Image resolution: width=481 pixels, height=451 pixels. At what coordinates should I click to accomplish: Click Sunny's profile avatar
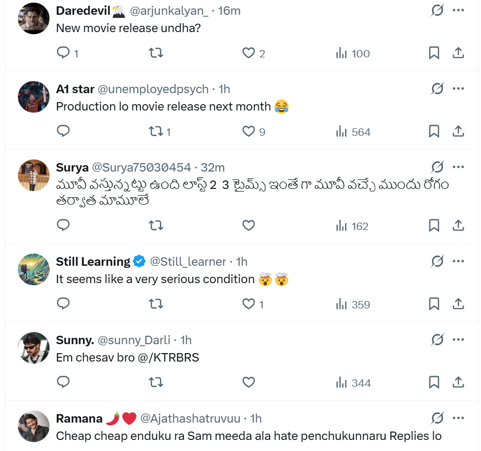point(34,348)
